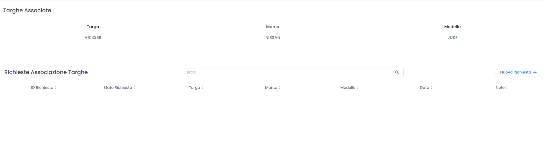Select plate AB133SR in associated table

pos(93,37)
